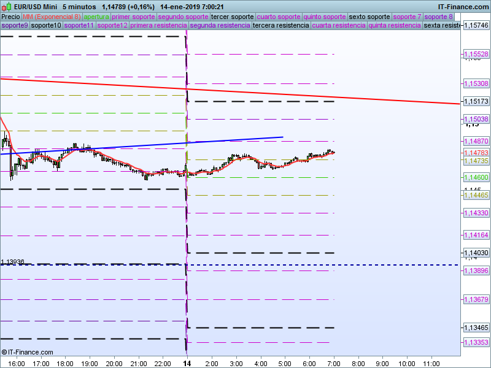Click the red 1,14783 current price tag
Screen dimensions: 491x368
coord(476,153)
